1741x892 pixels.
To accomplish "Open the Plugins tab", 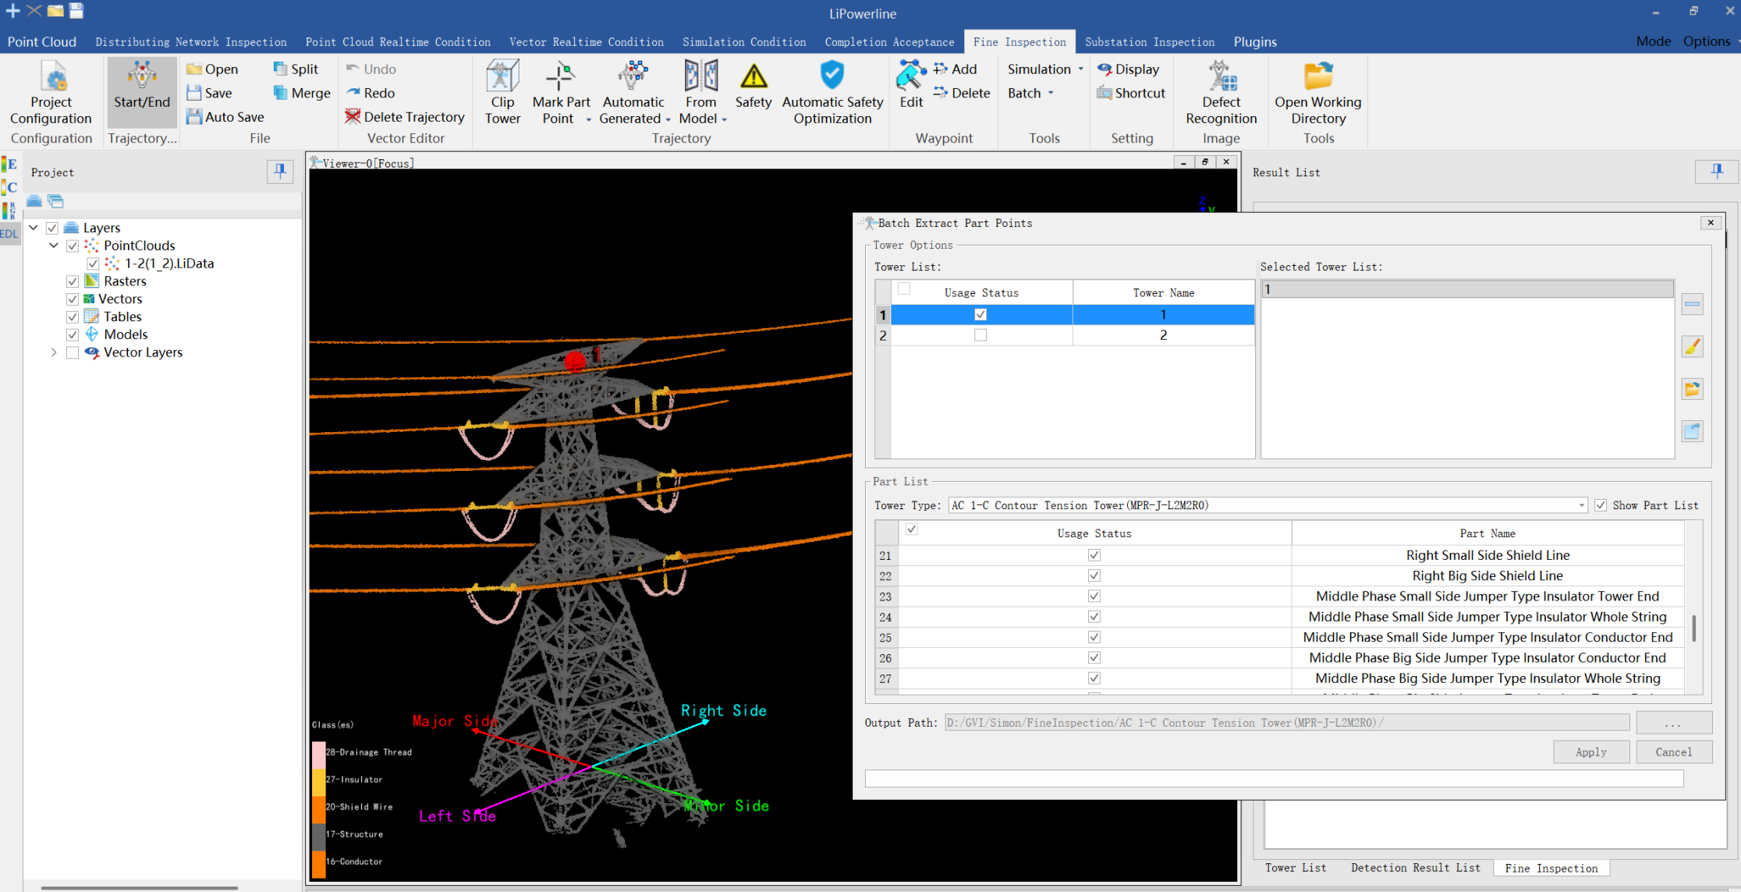I will coord(1255,42).
